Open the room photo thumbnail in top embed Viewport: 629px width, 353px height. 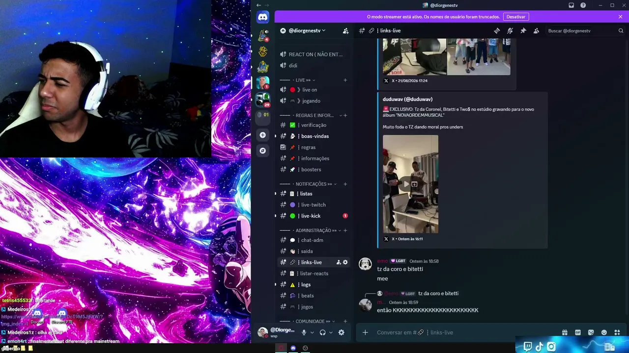tap(415, 57)
